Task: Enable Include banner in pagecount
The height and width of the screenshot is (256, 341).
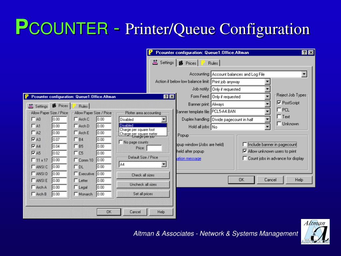Action: click(x=245, y=144)
